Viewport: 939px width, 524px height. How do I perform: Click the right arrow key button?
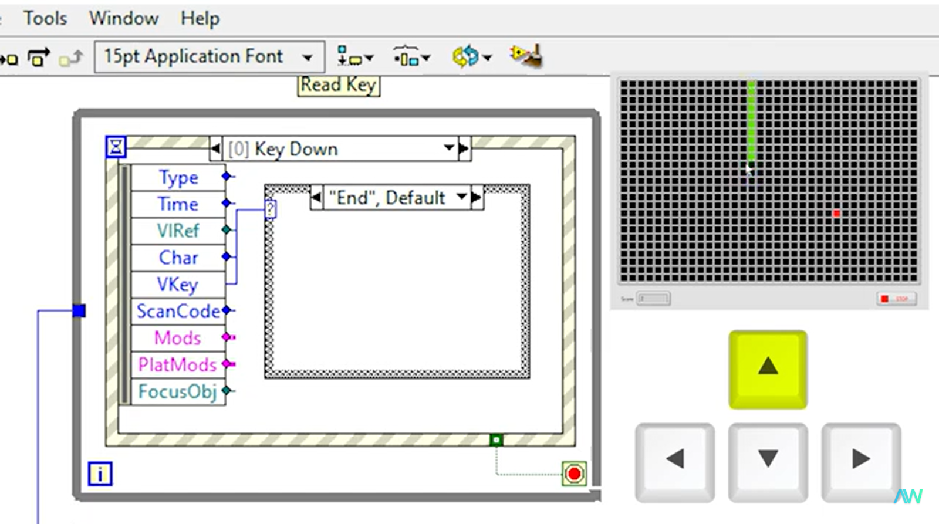(x=861, y=462)
